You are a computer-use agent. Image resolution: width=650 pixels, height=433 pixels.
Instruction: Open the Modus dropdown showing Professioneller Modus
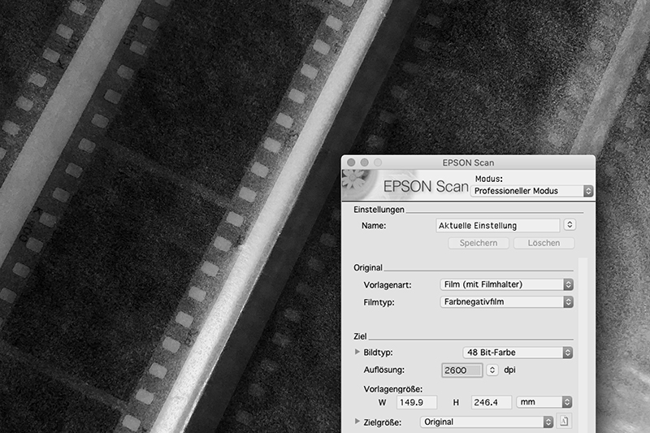click(x=532, y=191)
